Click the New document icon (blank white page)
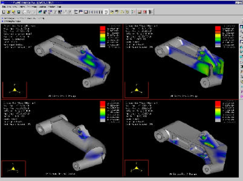 point(4,12)
